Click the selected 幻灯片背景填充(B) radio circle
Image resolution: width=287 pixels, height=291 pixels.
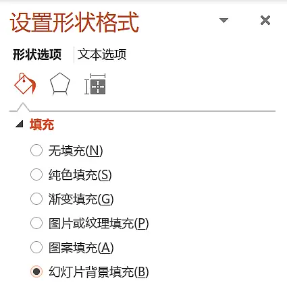pos(36,271)
